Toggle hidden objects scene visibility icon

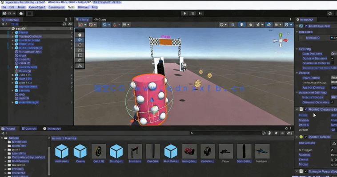[269, 25]
